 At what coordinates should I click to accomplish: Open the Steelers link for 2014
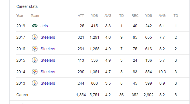pyautogui.click(x=48, y=72)
